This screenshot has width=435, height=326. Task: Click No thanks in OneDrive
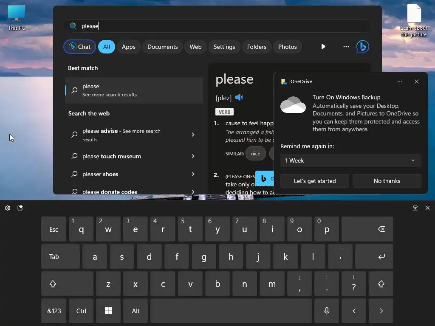pyautogui.click(x=387, y=181)
